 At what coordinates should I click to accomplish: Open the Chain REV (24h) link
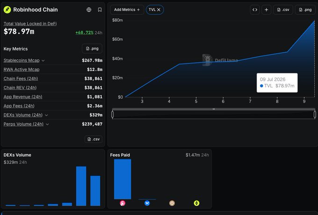tap(20, 88)
